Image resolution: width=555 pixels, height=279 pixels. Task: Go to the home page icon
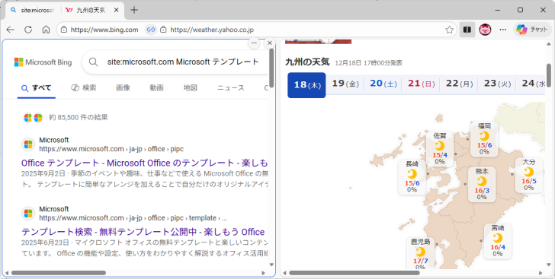(x=46, y=30)
